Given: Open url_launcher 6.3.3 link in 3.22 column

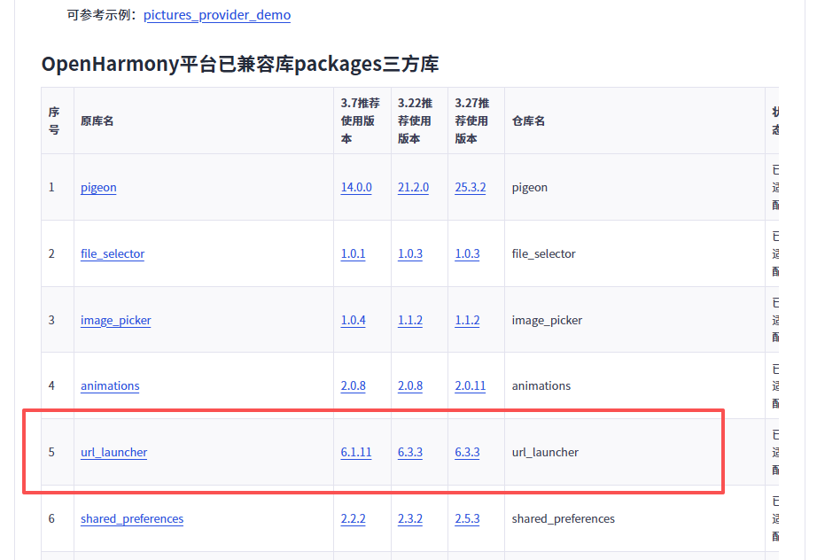Looking at the screenshot, I should pyautogui.click(x=410, y=452).
